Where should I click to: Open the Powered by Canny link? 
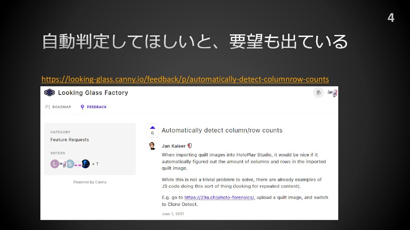90,182
